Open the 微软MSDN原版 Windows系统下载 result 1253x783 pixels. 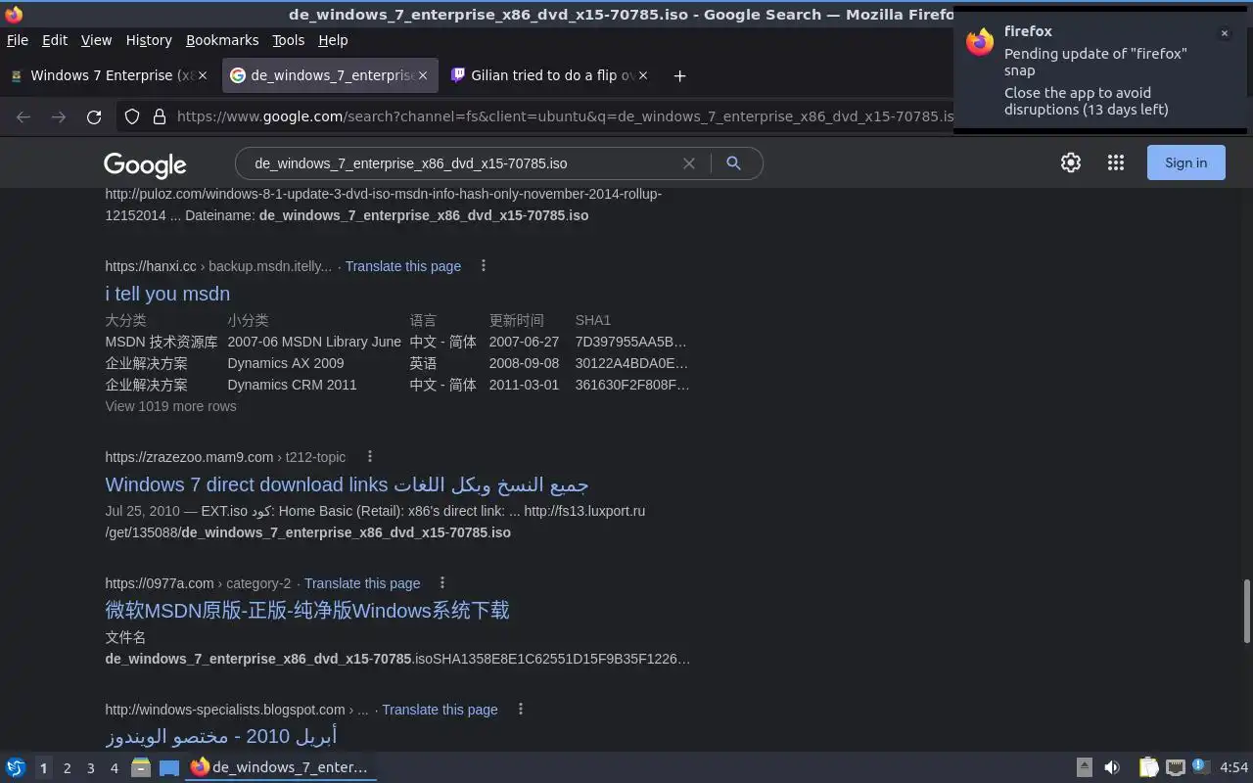(307, 611)
